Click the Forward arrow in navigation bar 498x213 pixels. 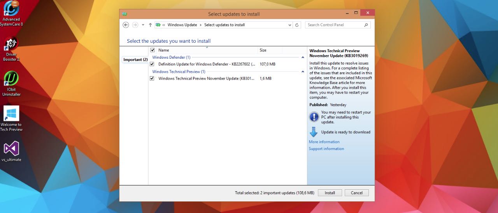pos(135,25)
